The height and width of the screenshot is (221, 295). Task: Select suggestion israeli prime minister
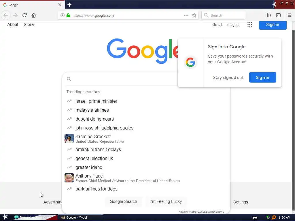(x=96, y=101)
